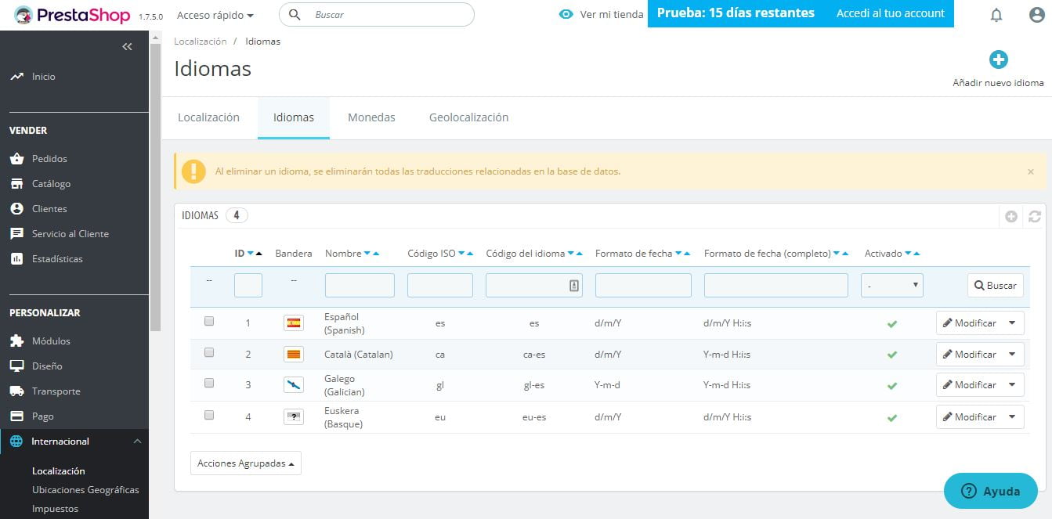The height and width of the screenshot is (519, 1052).
Task: Toggle the Activado checkmark for Galego
Action: (891, 385)
